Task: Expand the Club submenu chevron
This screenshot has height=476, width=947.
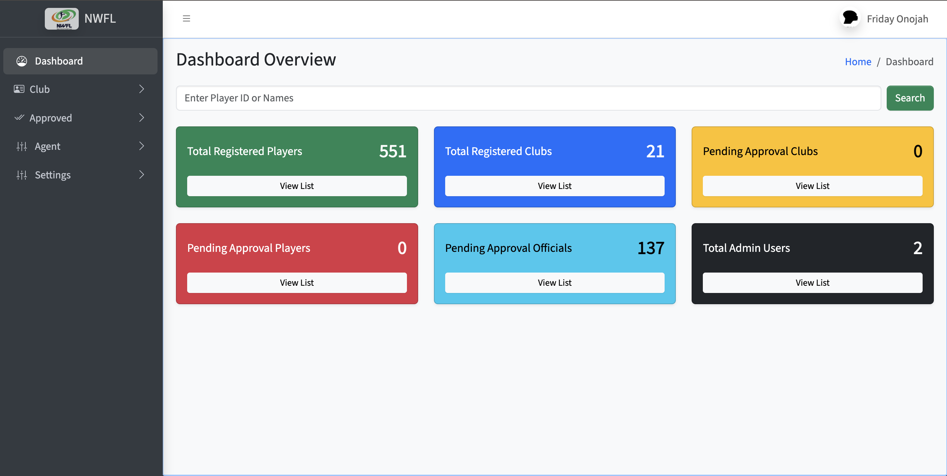Action: coord(142,89)
